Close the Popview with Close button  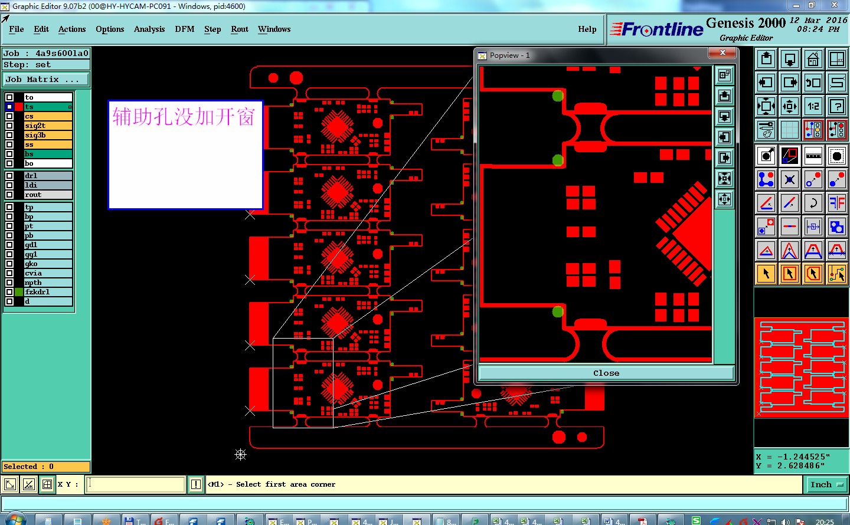pyautogui.click(x=606, y=373)
